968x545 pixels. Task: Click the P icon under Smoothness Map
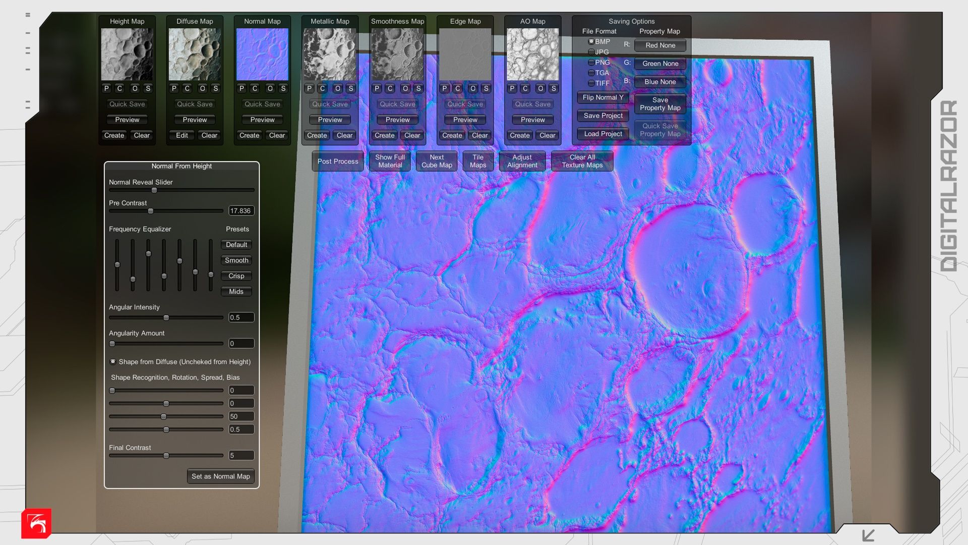point(377,88)
